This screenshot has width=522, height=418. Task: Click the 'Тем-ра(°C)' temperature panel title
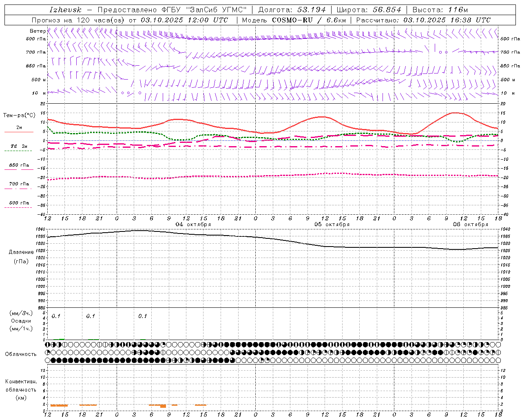pos(19,116)
